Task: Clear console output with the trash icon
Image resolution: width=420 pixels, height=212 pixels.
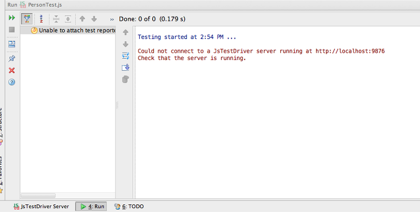Action: 125,79
